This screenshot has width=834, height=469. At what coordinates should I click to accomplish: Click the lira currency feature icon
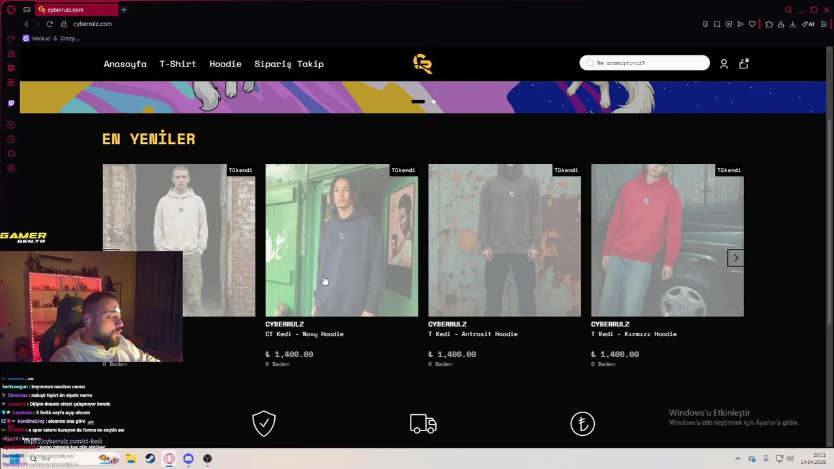click(x=582, y=424)
